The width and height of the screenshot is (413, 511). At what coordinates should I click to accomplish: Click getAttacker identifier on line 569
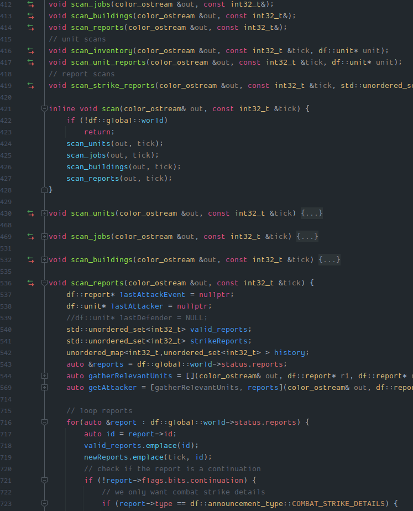click(x=113, y=388)
